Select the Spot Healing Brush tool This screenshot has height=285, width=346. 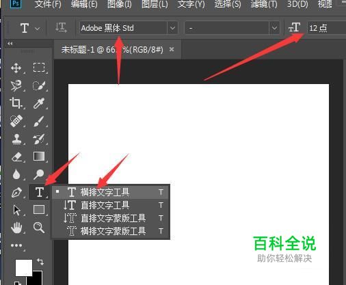tap(16, 121)
